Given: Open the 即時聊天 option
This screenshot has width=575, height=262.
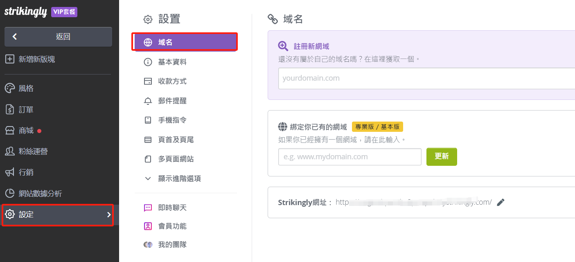Looking at the screenshot, I should point(172,208).
